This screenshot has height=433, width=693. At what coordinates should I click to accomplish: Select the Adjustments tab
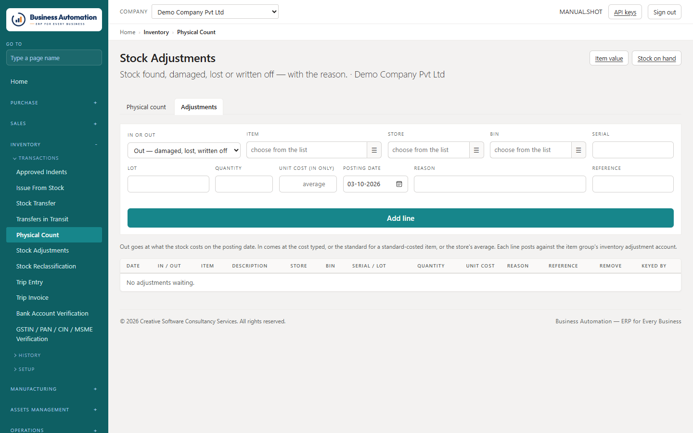(199, 107)
